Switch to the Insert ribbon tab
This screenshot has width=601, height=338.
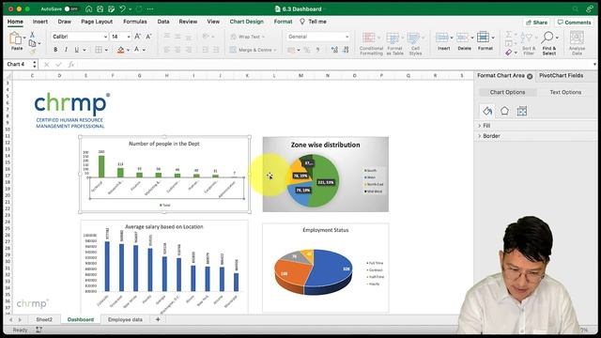[40, 22]
